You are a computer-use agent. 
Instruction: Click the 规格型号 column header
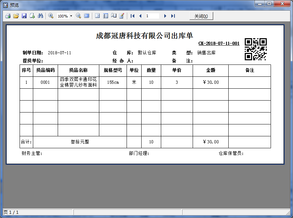tap(113, 70)
